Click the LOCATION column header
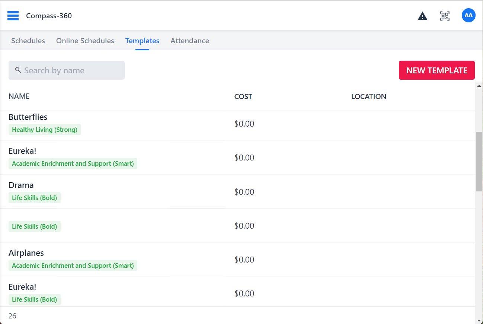 [368, 96]
